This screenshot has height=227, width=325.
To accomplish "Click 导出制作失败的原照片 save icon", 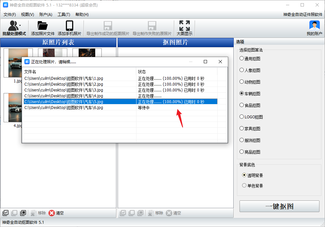I will tap(152, 26).
